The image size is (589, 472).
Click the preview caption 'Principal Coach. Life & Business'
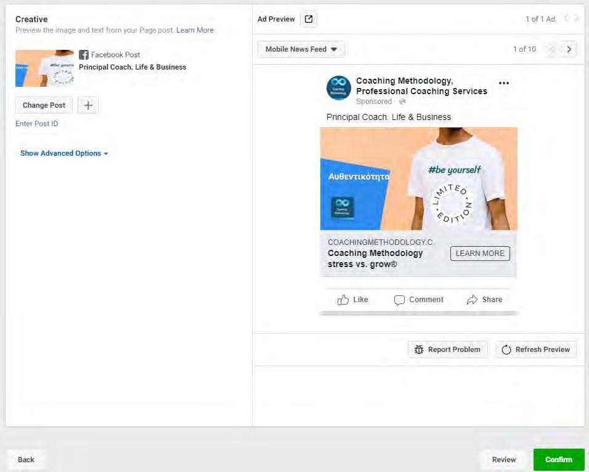click(x=388, y=117)
